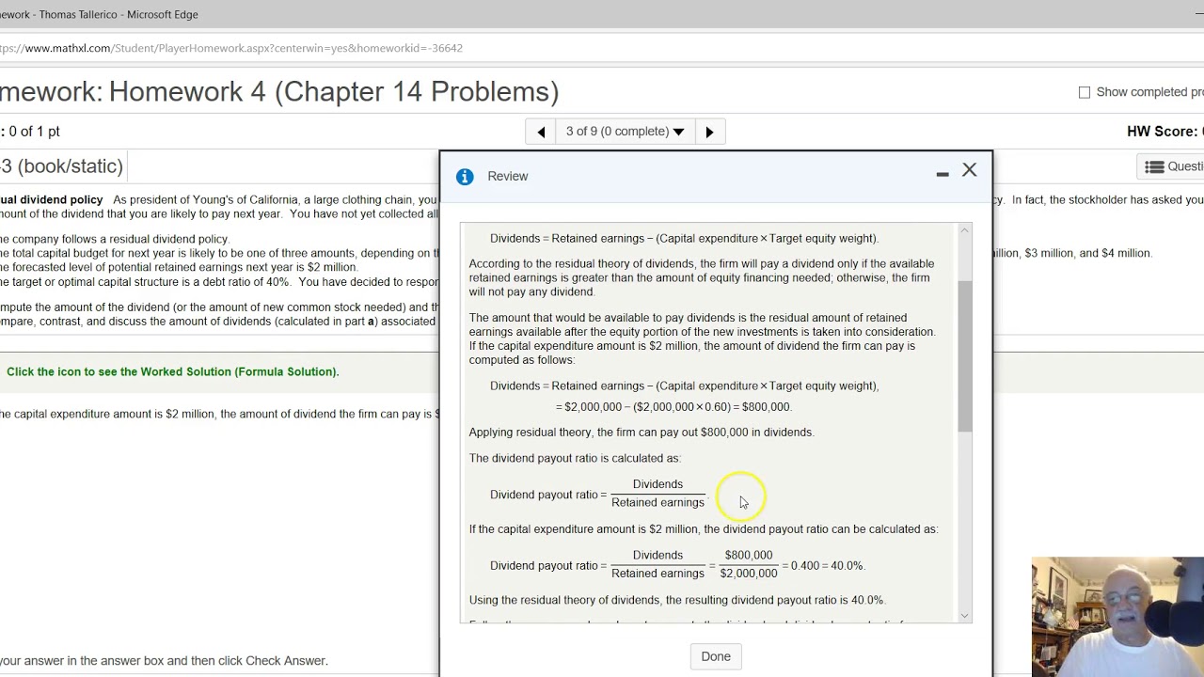Click the Review dialog scrollbar thumb

[964, 356]
